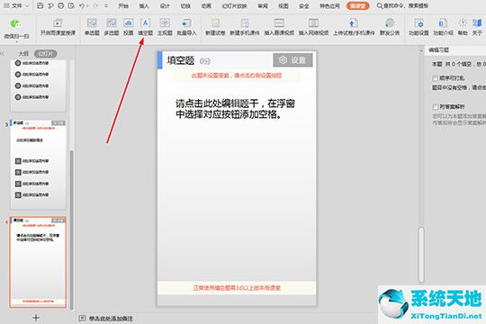Select slide 4 fill-in-the-blank thumbnail

tap(38, 262)
